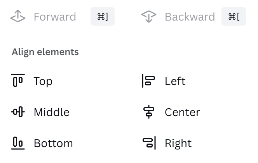Click the Align Top icon
Screen dimensions: 258x163
18,80
